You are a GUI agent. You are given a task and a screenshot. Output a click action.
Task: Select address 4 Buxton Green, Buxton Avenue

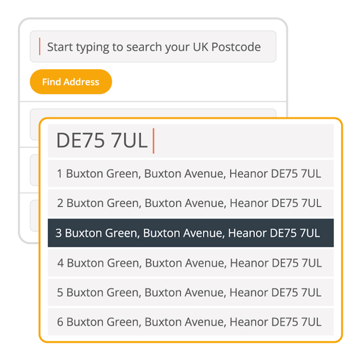coord(190,262)
